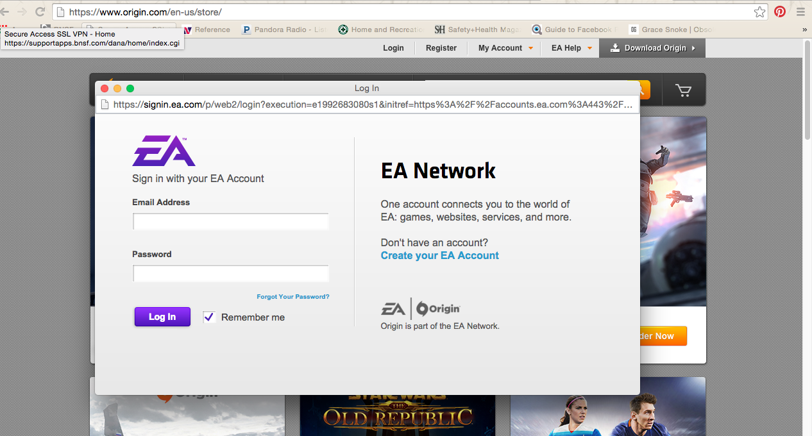This screenshot has height=436, width=812.
Task: Click the gray EA logo near Origin
Action: 393,309
